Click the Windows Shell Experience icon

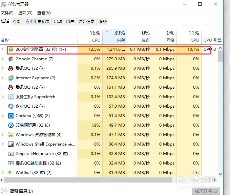[11, 144]
